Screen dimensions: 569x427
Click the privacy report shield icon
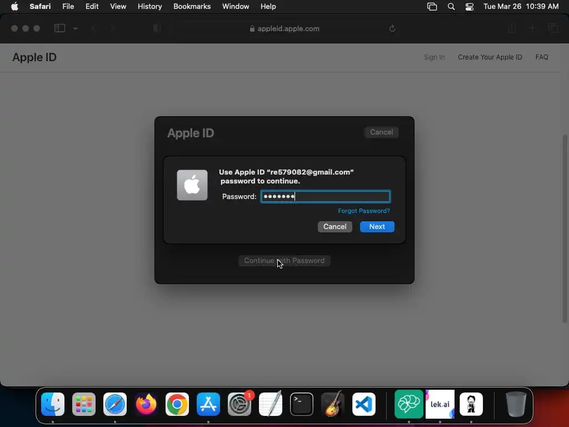pyautogui.click(x=157, y=28)
